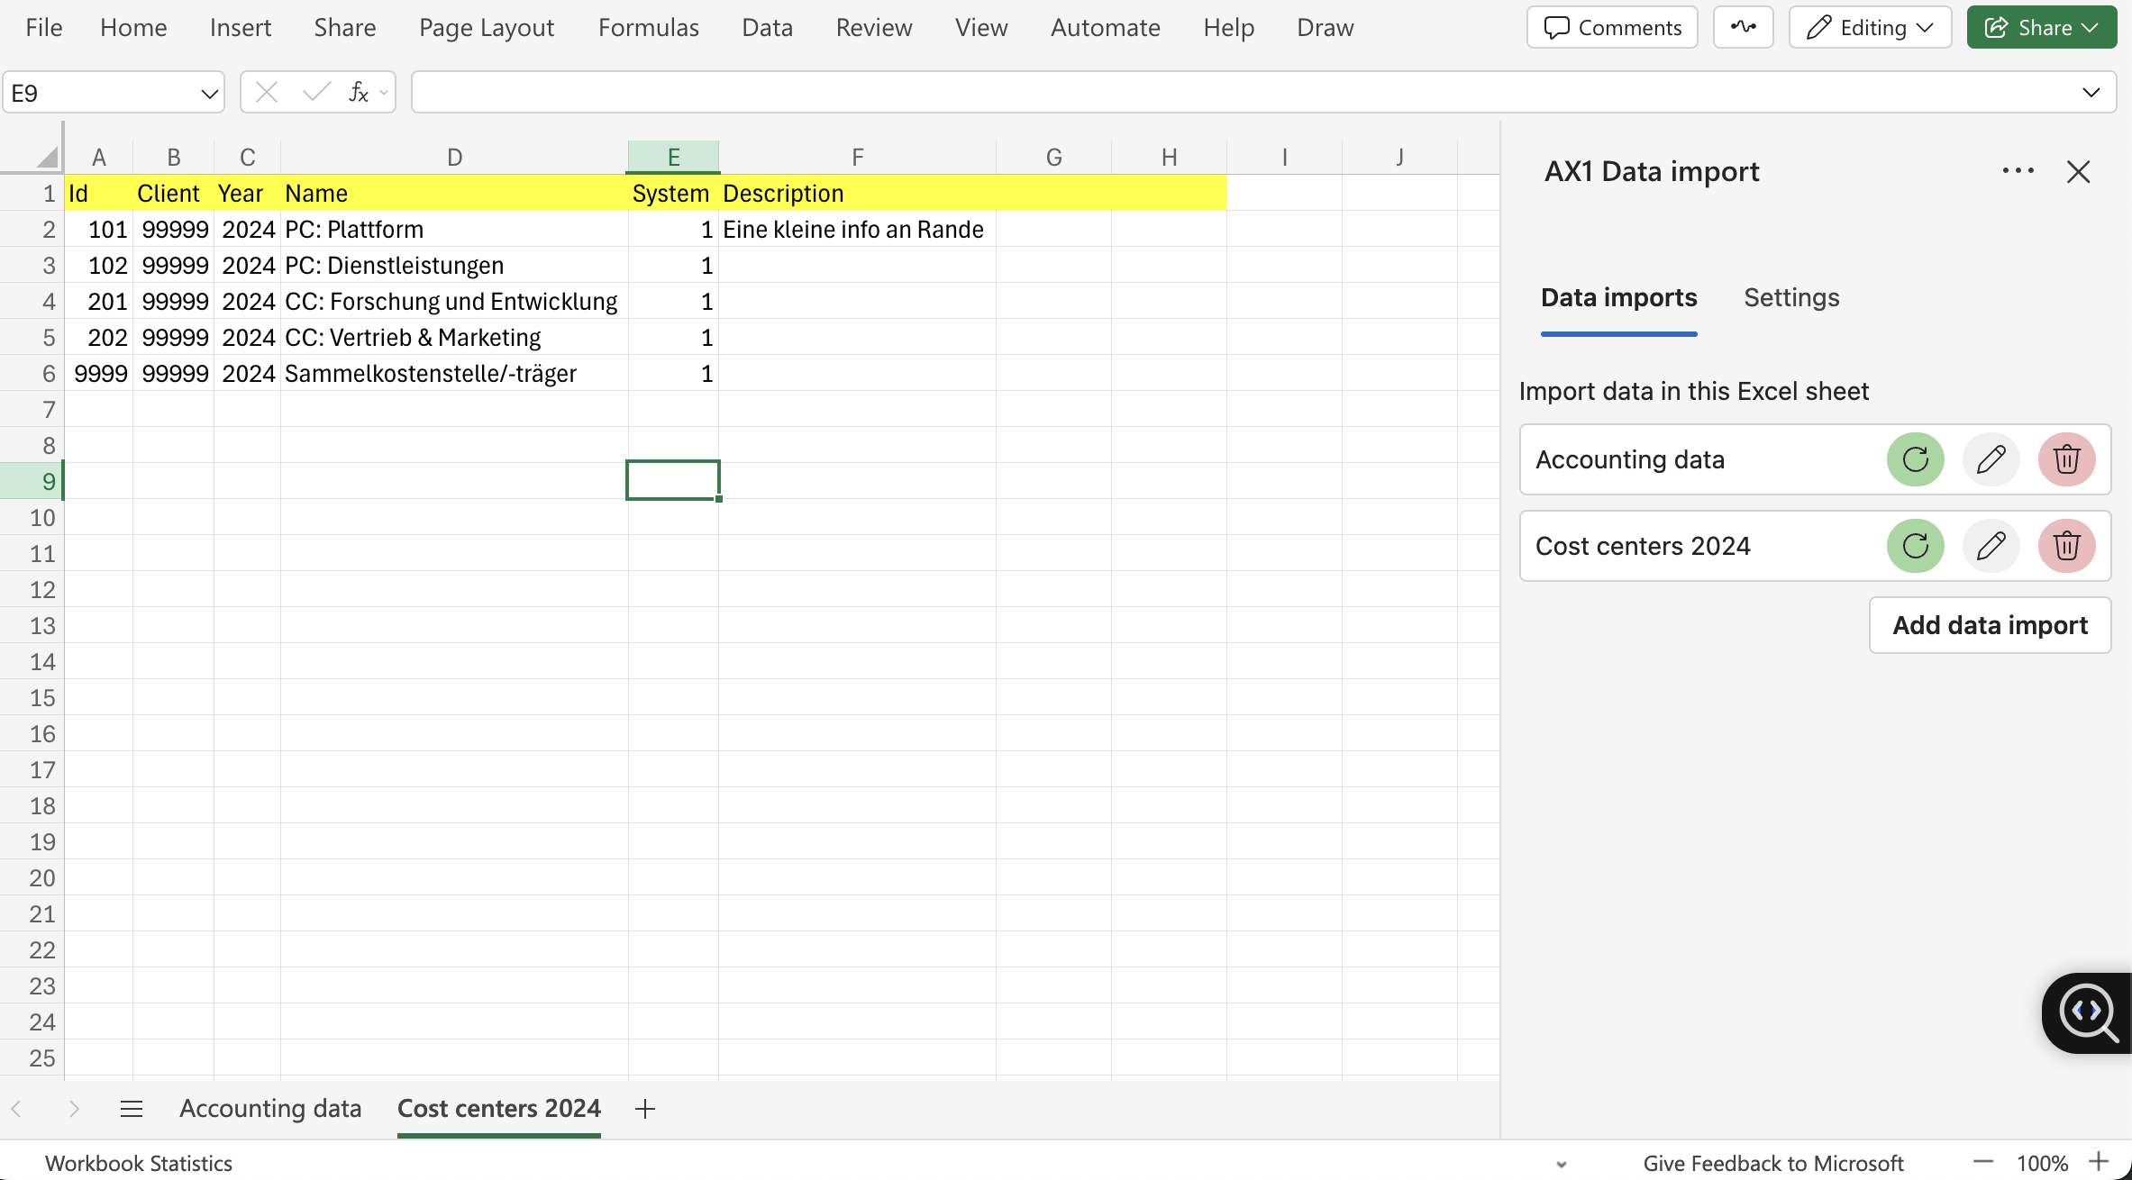Select all cells via corner triangle
This screenshot has height=1180, width=2132.
pos(47,158)
